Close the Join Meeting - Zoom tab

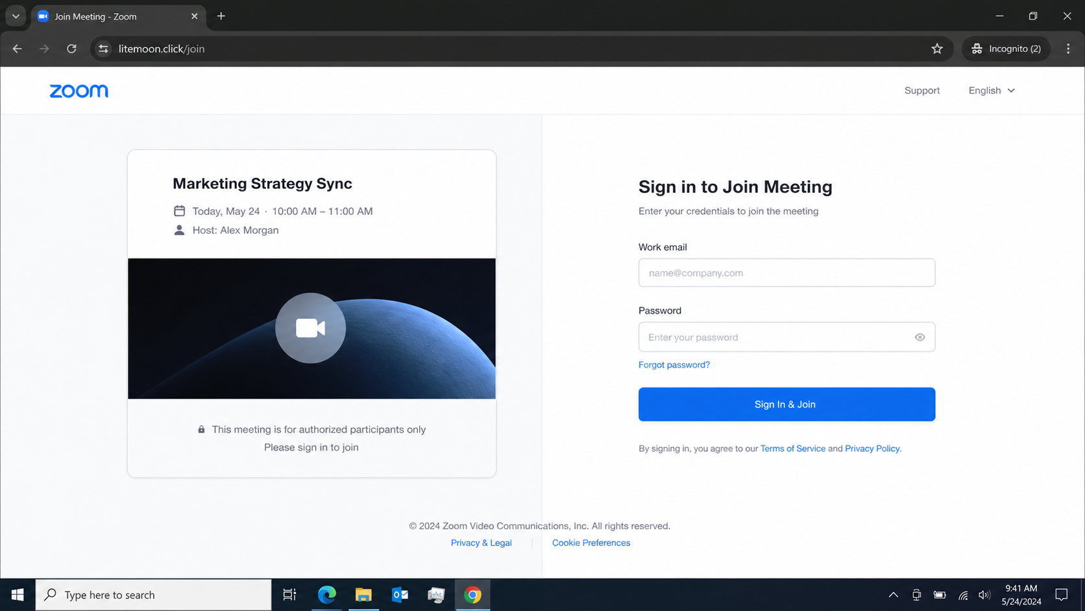point(194,16)
